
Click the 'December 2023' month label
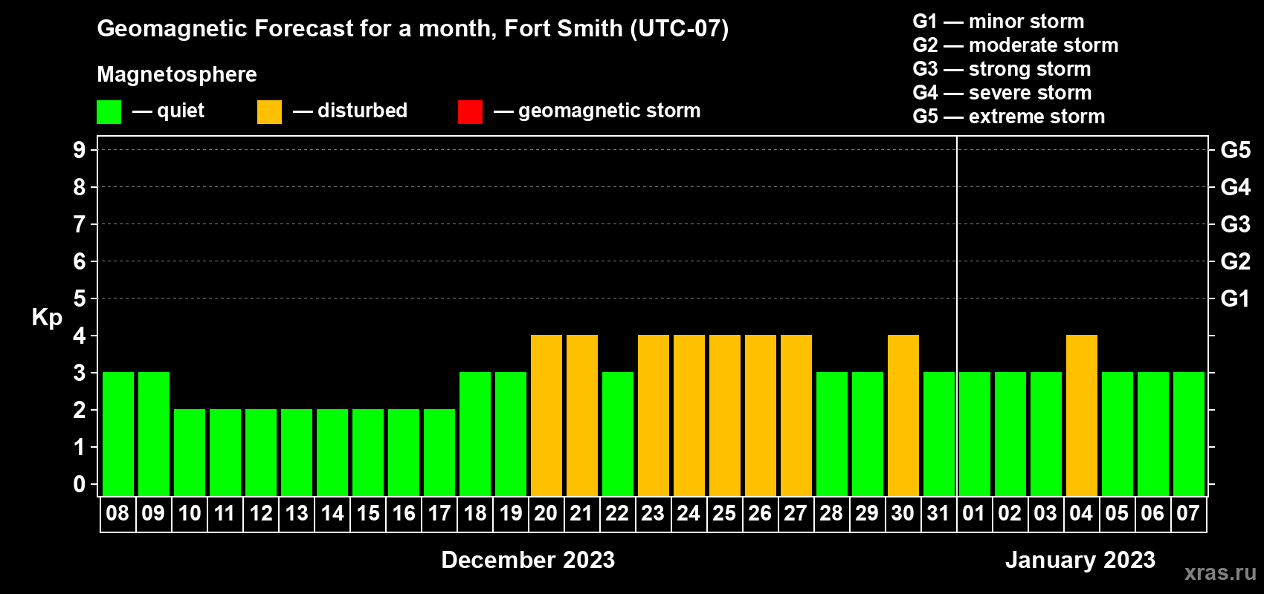(528, 560)
